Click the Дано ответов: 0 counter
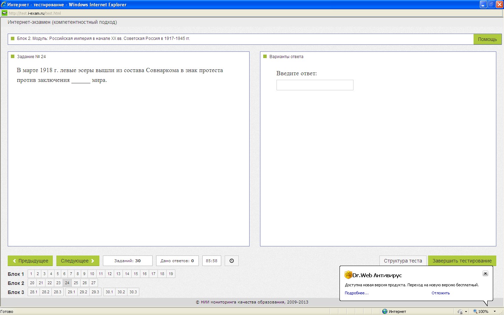The width and height of the screenshot is (504, 315). [x=177, y=261]
